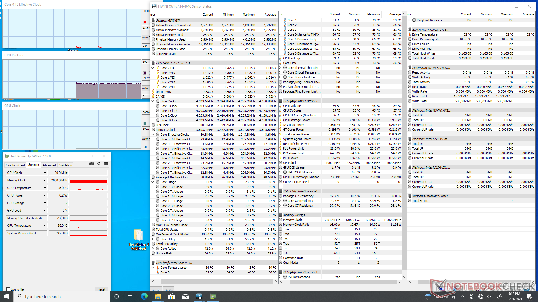Click the HWiNFO64 taskbar icon
This screenshot has width=538, height=302.
tap(199, 296)
